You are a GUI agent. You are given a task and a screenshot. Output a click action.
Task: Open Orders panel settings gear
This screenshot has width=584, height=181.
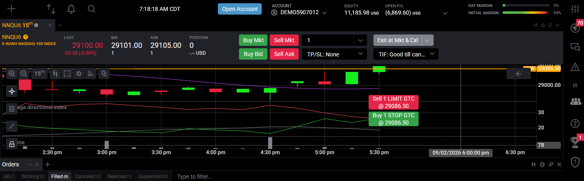pyautogui.click(x=542, y=164)
